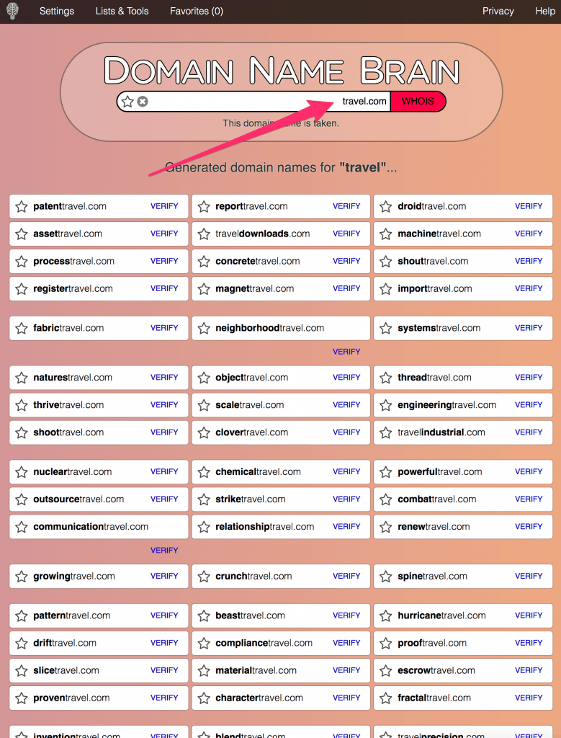The width and height of the screenshot is (561, 738).
Task: Mark magnettravel.com with star icon
Action: click(204, 288)
